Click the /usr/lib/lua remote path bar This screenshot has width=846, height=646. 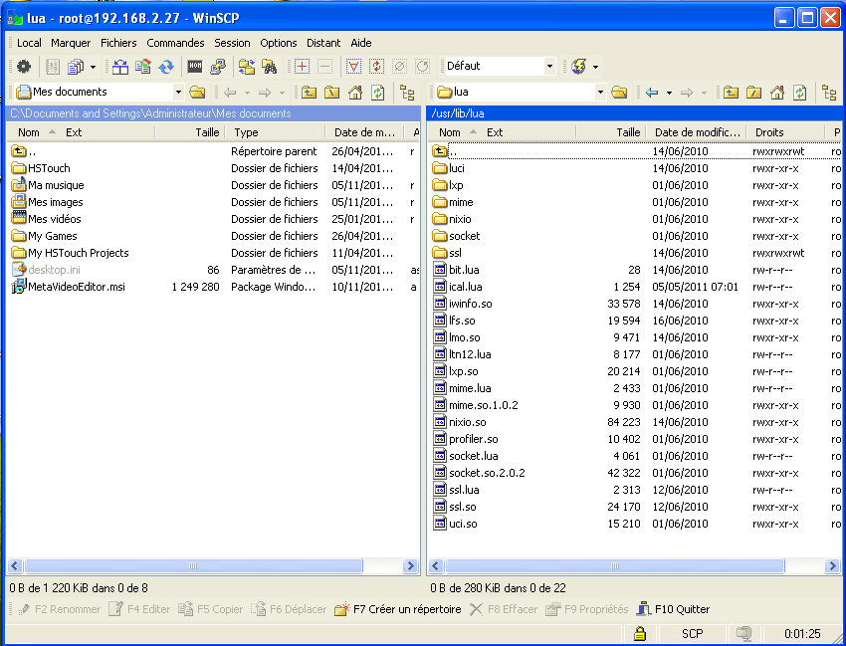click(635, 113)
